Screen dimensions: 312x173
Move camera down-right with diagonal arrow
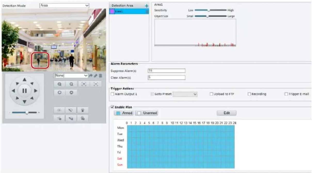[x=32, y=98]
